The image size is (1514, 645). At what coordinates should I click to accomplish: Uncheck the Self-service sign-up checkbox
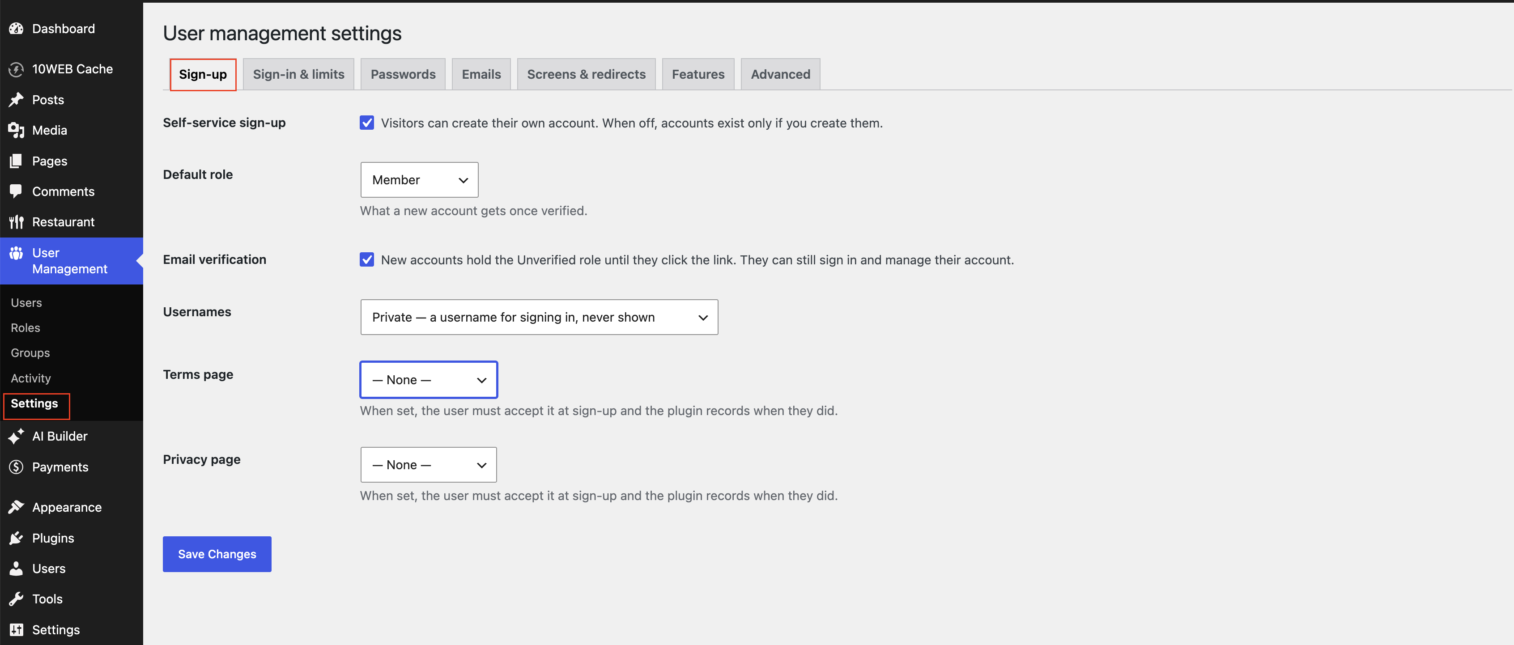(367, 123)
